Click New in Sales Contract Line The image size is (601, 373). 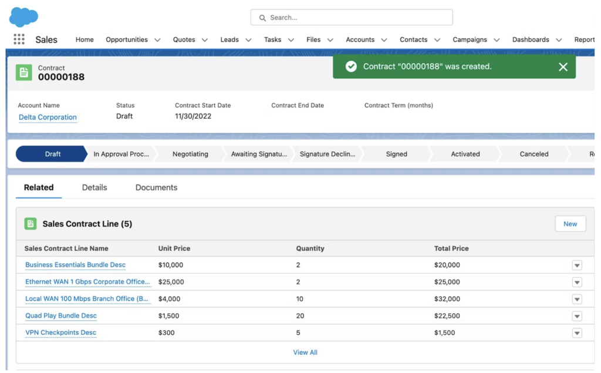click(570, 224)
